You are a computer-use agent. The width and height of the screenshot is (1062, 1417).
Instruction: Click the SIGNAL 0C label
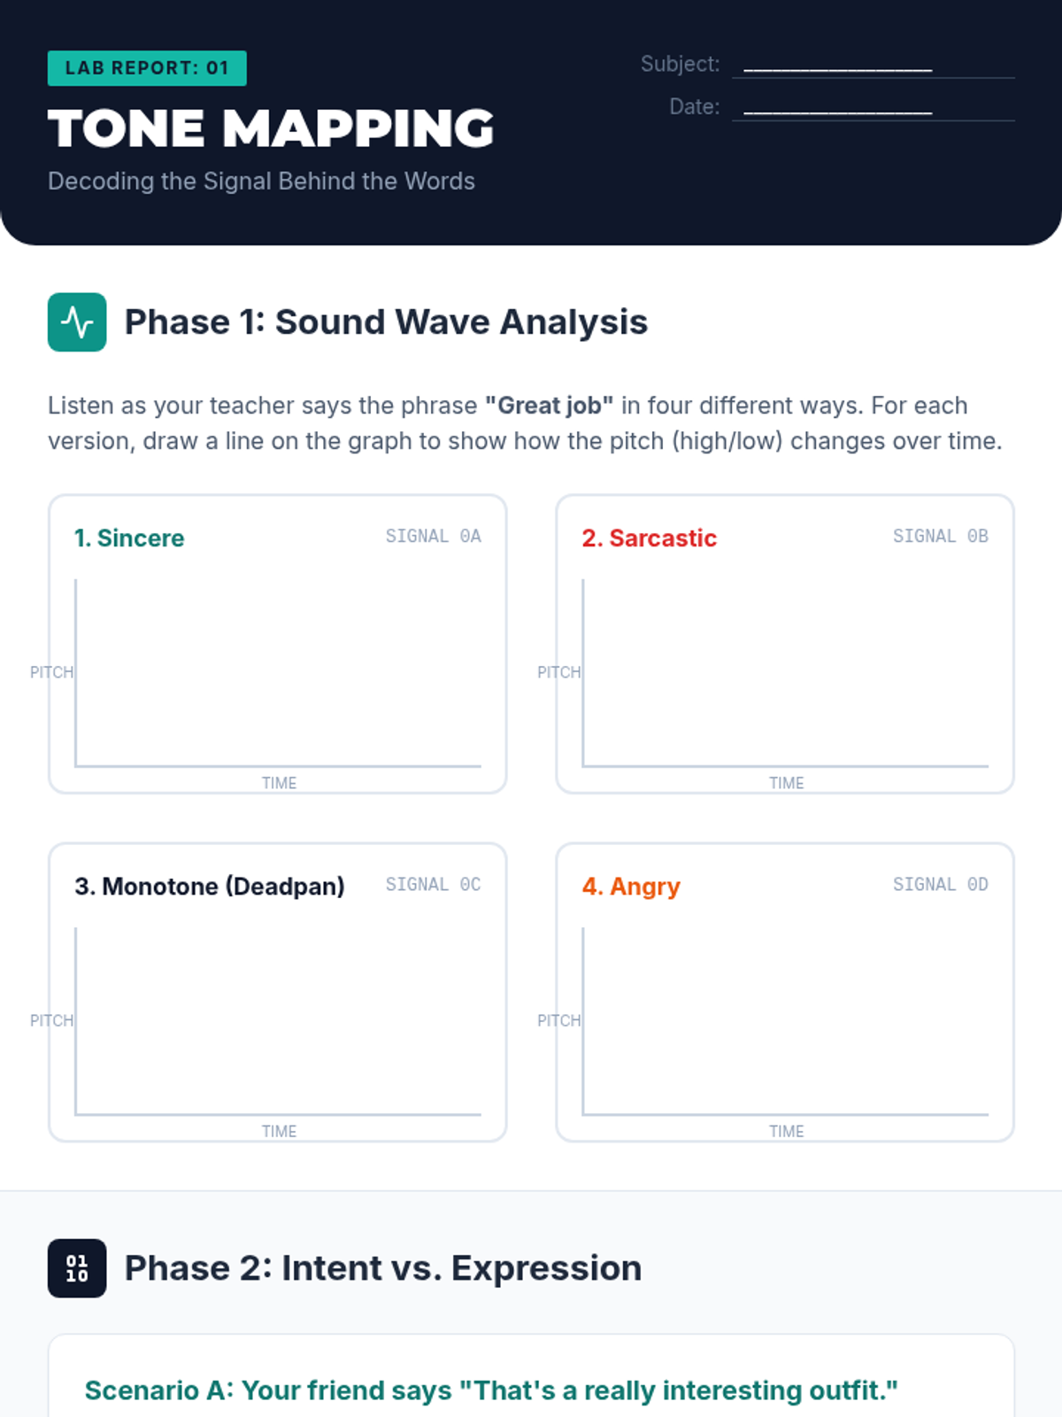point(433,884)
